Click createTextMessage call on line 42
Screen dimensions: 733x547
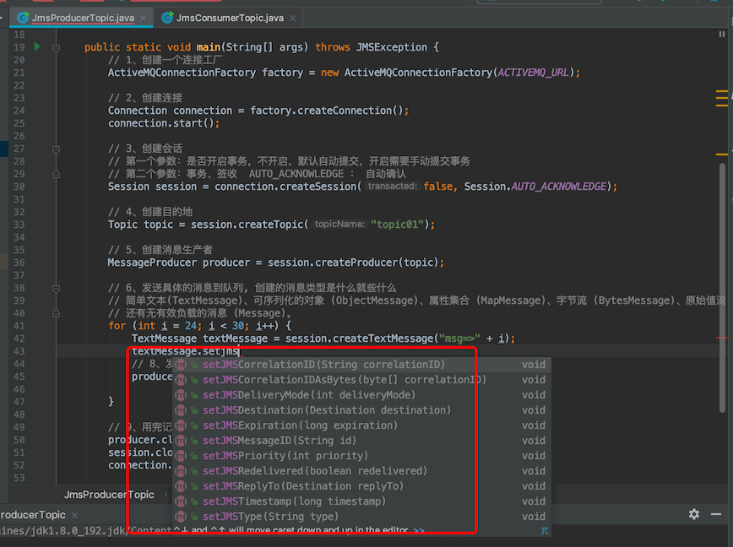(383, 338)
